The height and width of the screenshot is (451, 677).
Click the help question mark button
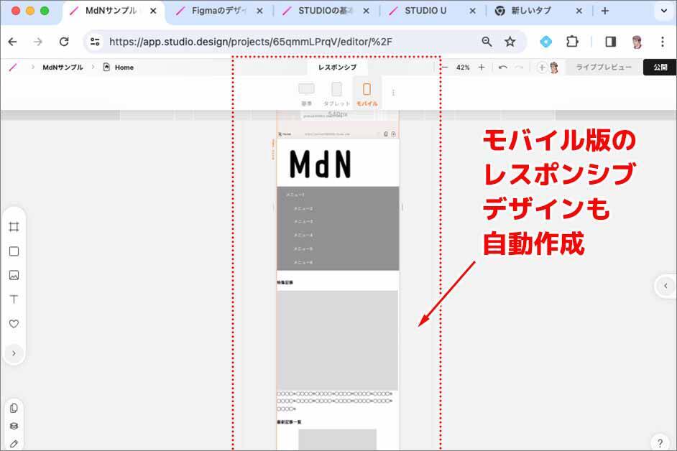pyautogui.click(x=660, y=442)
